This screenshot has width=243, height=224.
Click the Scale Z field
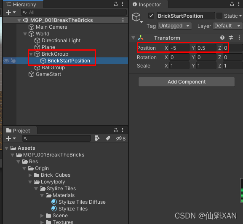pos(233,66)
